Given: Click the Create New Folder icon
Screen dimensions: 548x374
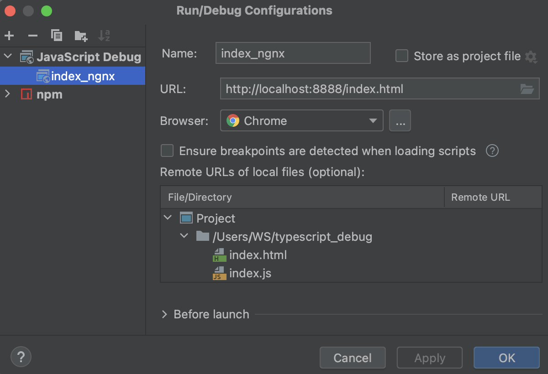Looking at the screenshot, I should point(81,36).
